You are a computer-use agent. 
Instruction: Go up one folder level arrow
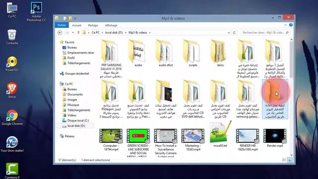(x=79, y=32)
